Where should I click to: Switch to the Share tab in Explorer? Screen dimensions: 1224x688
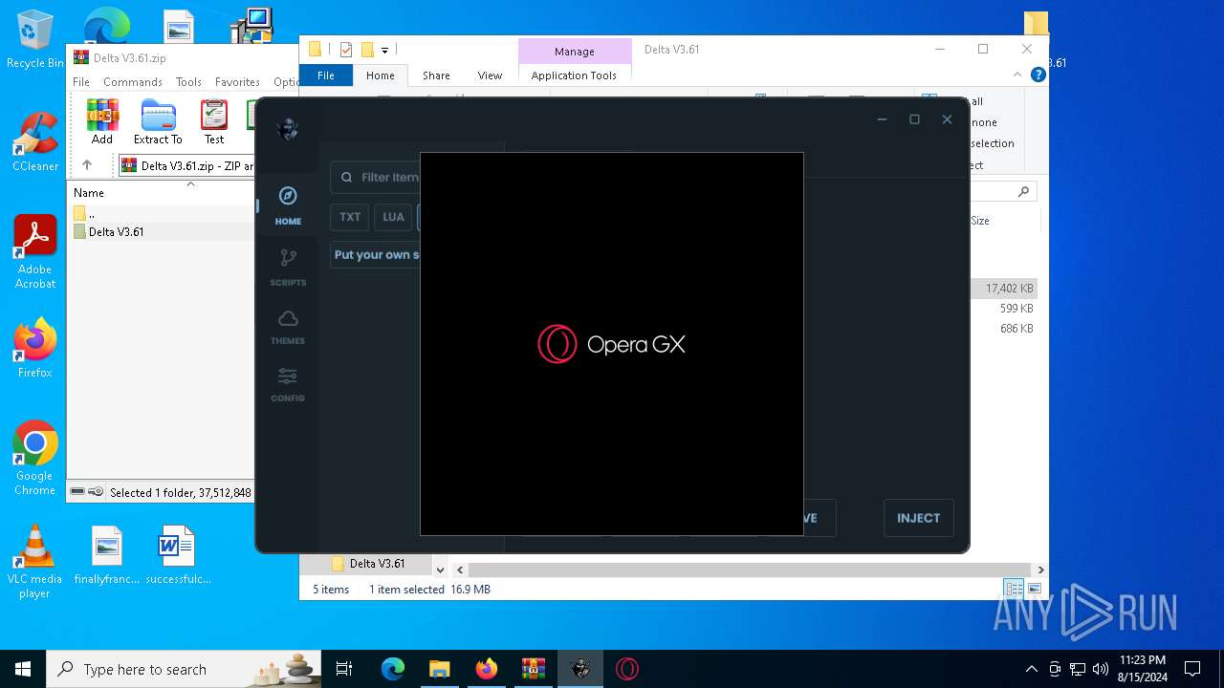click(436, 75)
